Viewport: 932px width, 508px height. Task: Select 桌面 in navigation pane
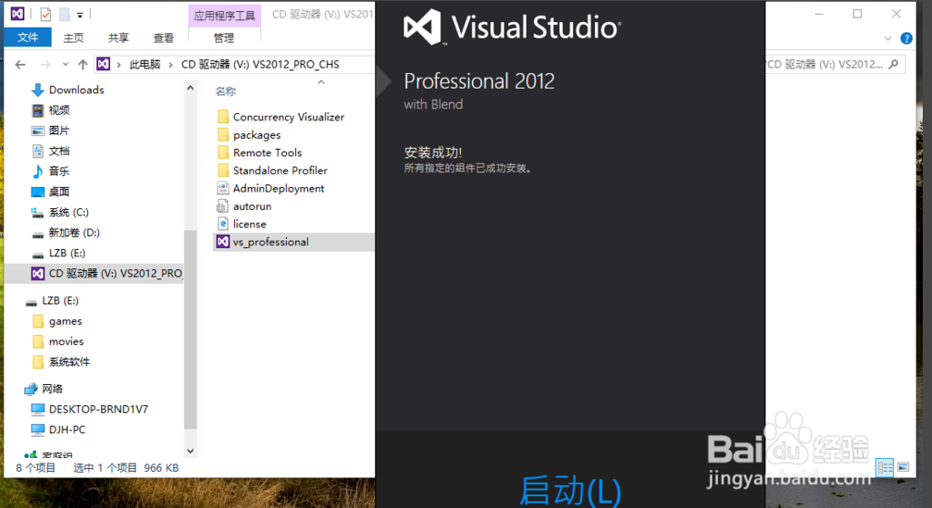59,192
